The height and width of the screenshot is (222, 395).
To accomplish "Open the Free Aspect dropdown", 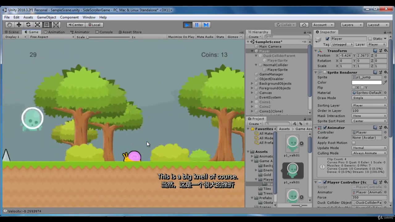I will pos(52,37).
